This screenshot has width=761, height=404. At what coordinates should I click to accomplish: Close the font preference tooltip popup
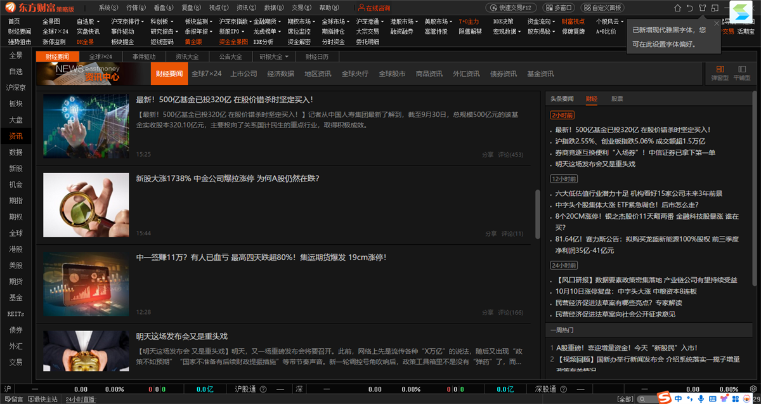(717, 23)
